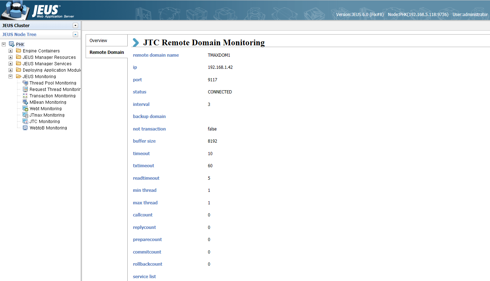
Task: Expand the JEUS Manager Resources node
Action: pos(10,57)
